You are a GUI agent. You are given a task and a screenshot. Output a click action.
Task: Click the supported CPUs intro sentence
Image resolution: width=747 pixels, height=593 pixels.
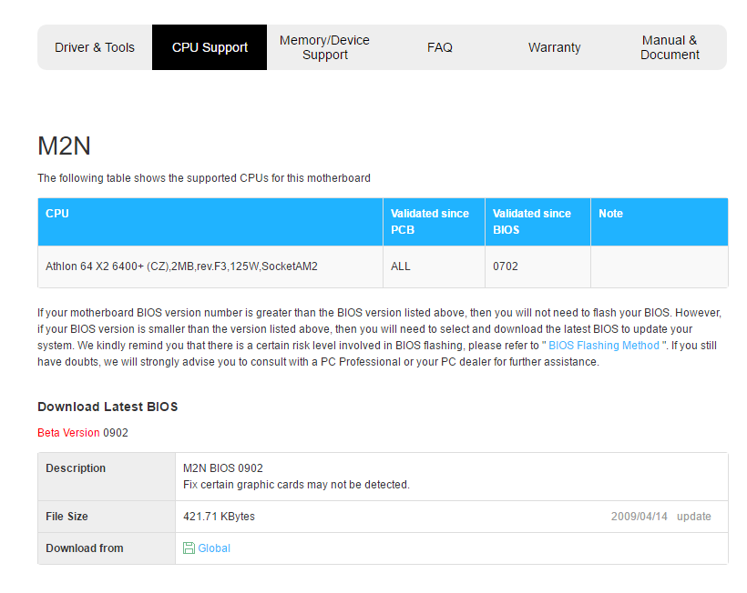coord(204,178)
